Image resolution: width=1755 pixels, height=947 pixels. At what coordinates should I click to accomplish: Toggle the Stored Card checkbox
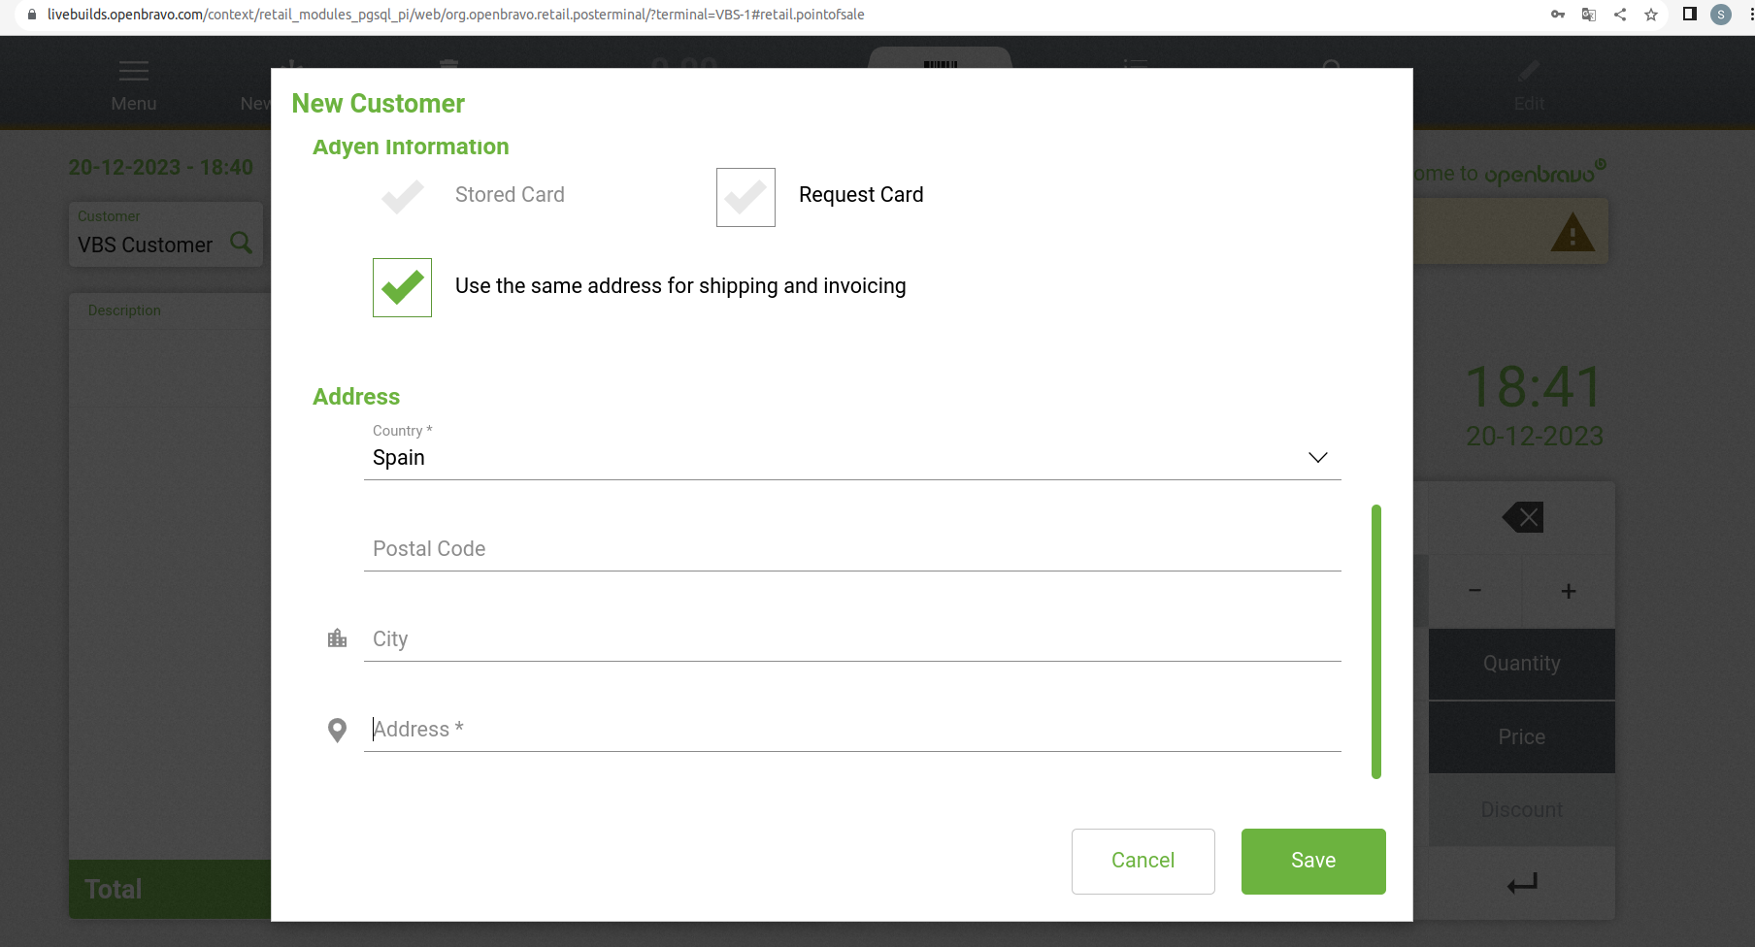[402, 197]
